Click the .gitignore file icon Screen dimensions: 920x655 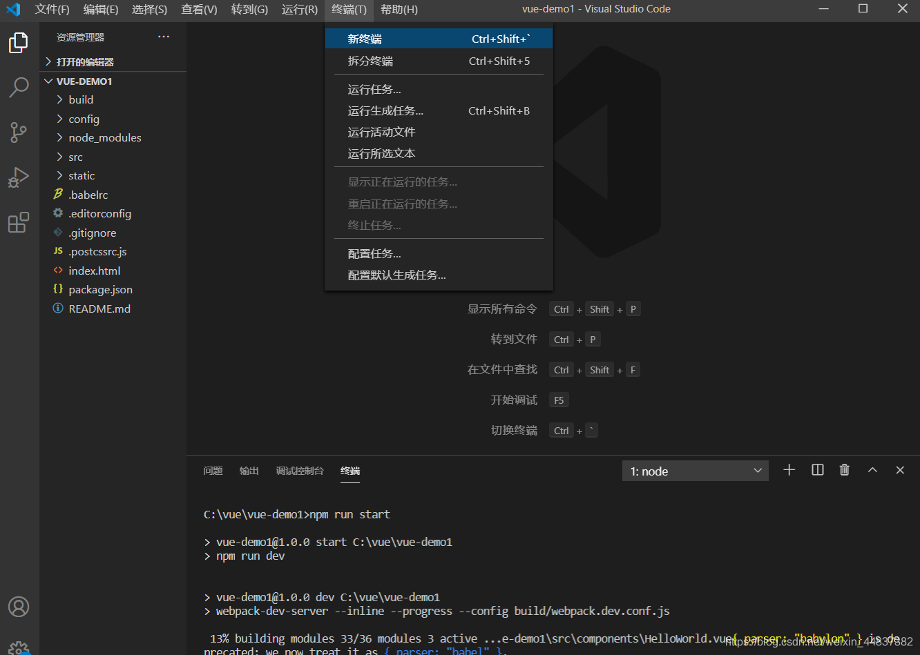[x=58, y=233]
